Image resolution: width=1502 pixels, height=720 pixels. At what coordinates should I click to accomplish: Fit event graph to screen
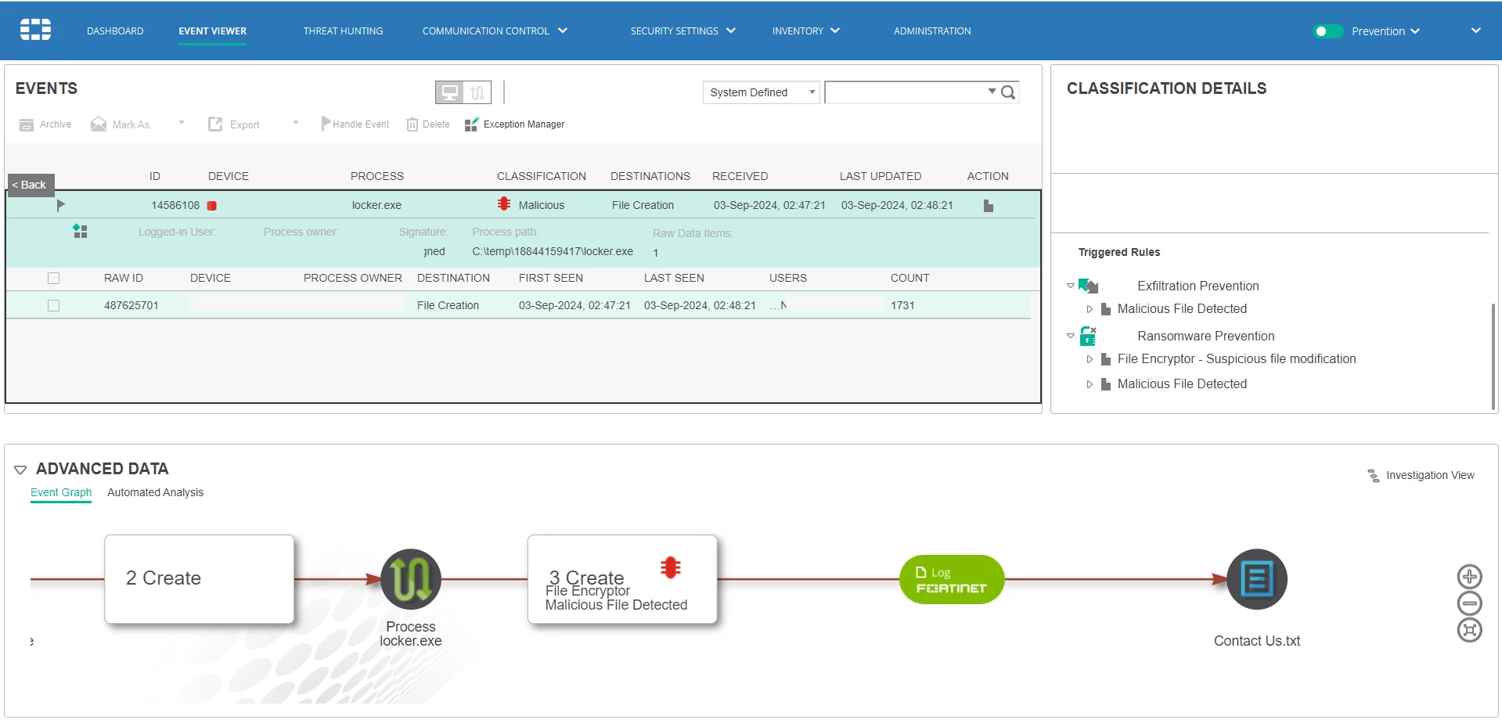tap(1469, 630)
